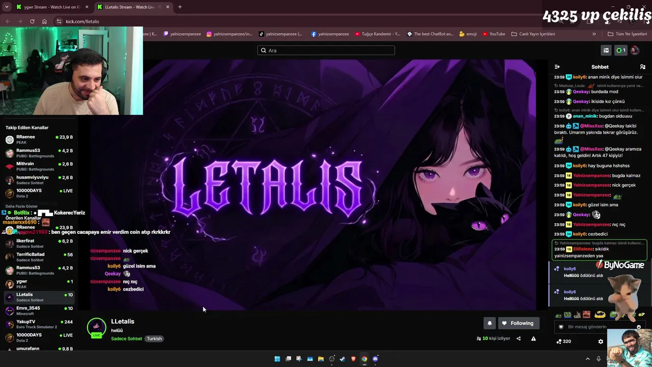Open the ilkerfirat recommended channel

39,243
